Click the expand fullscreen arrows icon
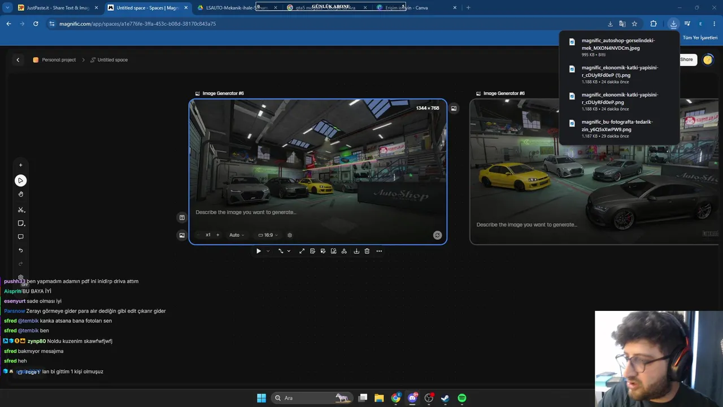Screen dimensions: 723x407 [x=302, y=251]
